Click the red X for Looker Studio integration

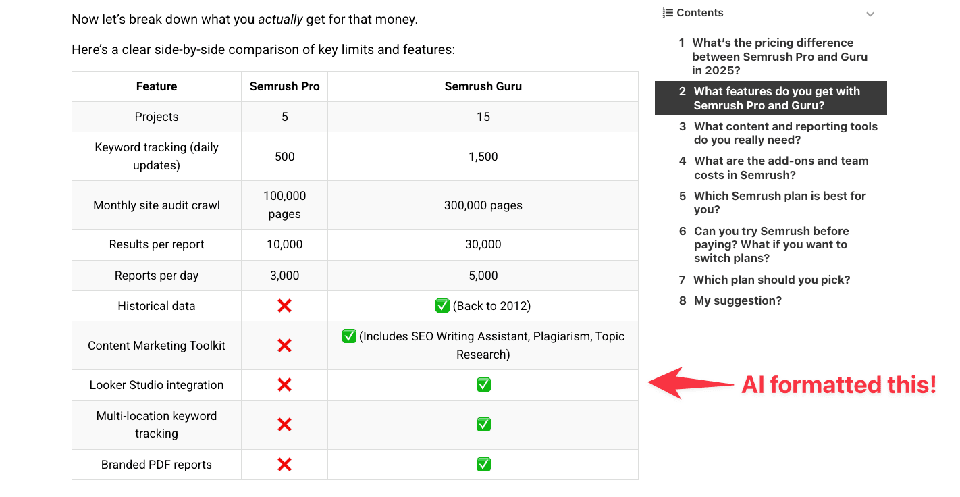point(284,384)
